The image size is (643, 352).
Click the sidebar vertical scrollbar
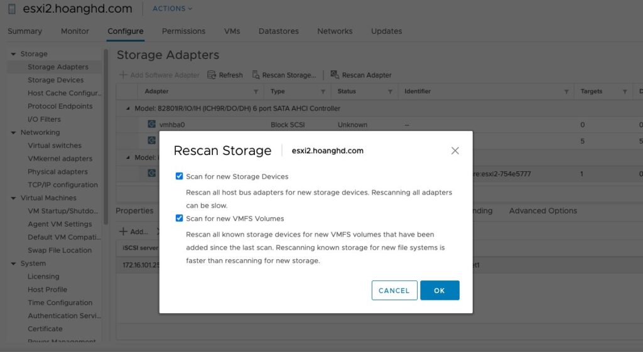(x=105, y=137)
